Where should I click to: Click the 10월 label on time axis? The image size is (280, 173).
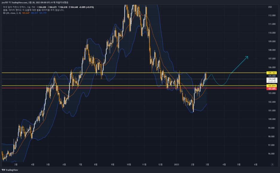[129, 164]
